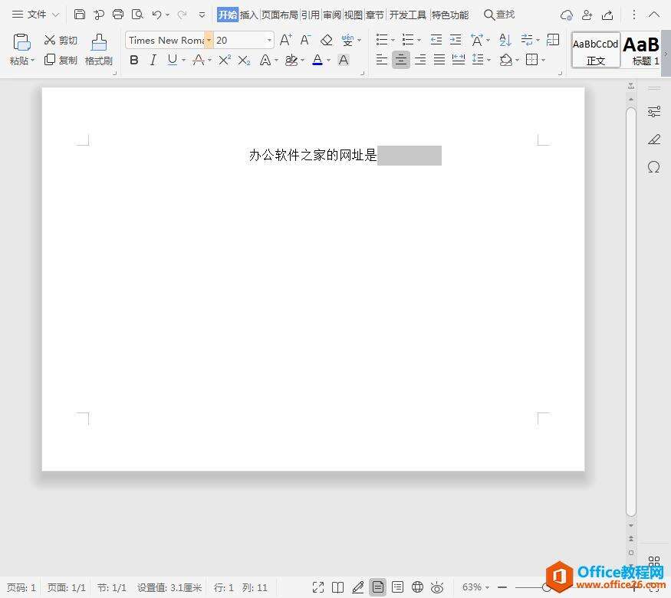
Task: Click the zoom slider handle
Action: coord(547,587)
